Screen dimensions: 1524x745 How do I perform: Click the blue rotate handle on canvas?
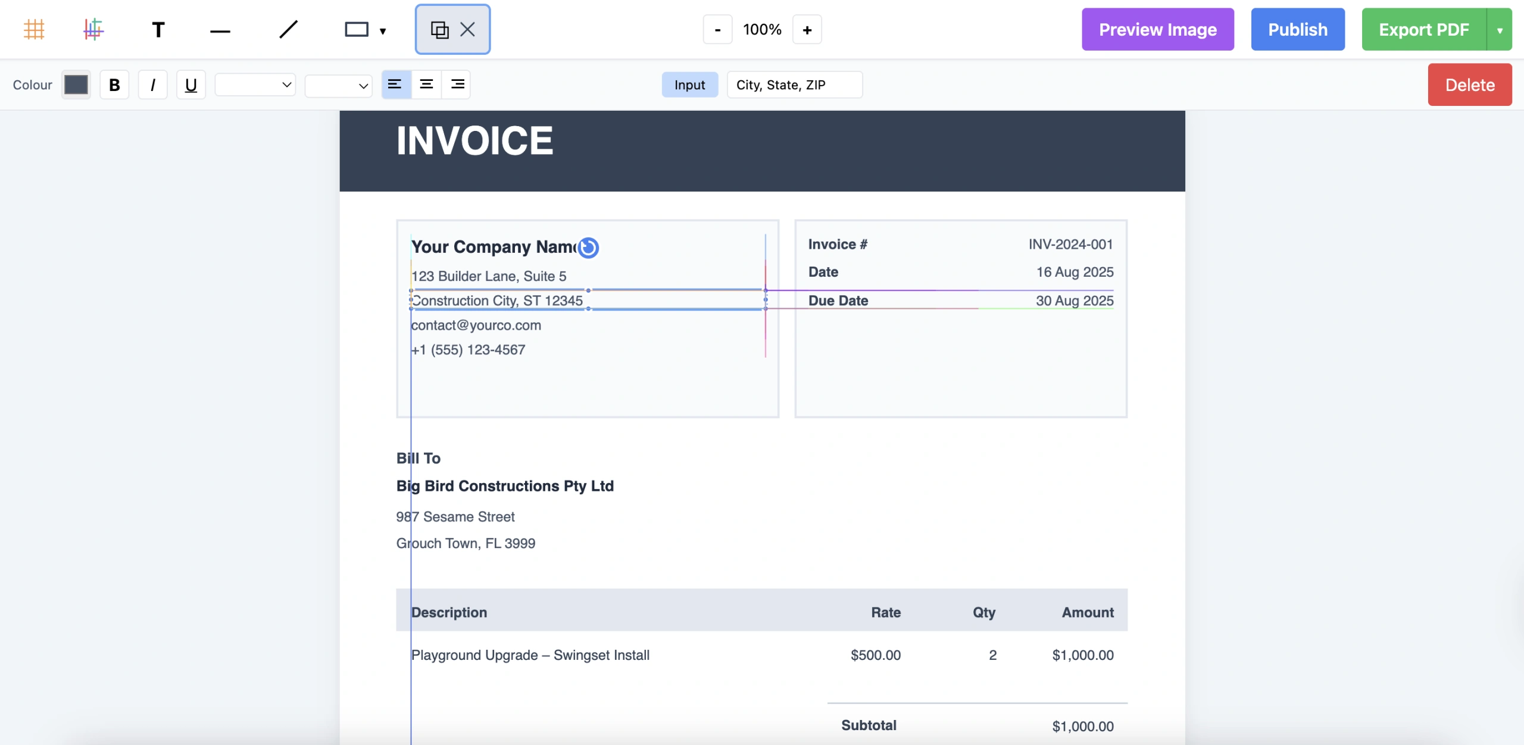point(588,248)
